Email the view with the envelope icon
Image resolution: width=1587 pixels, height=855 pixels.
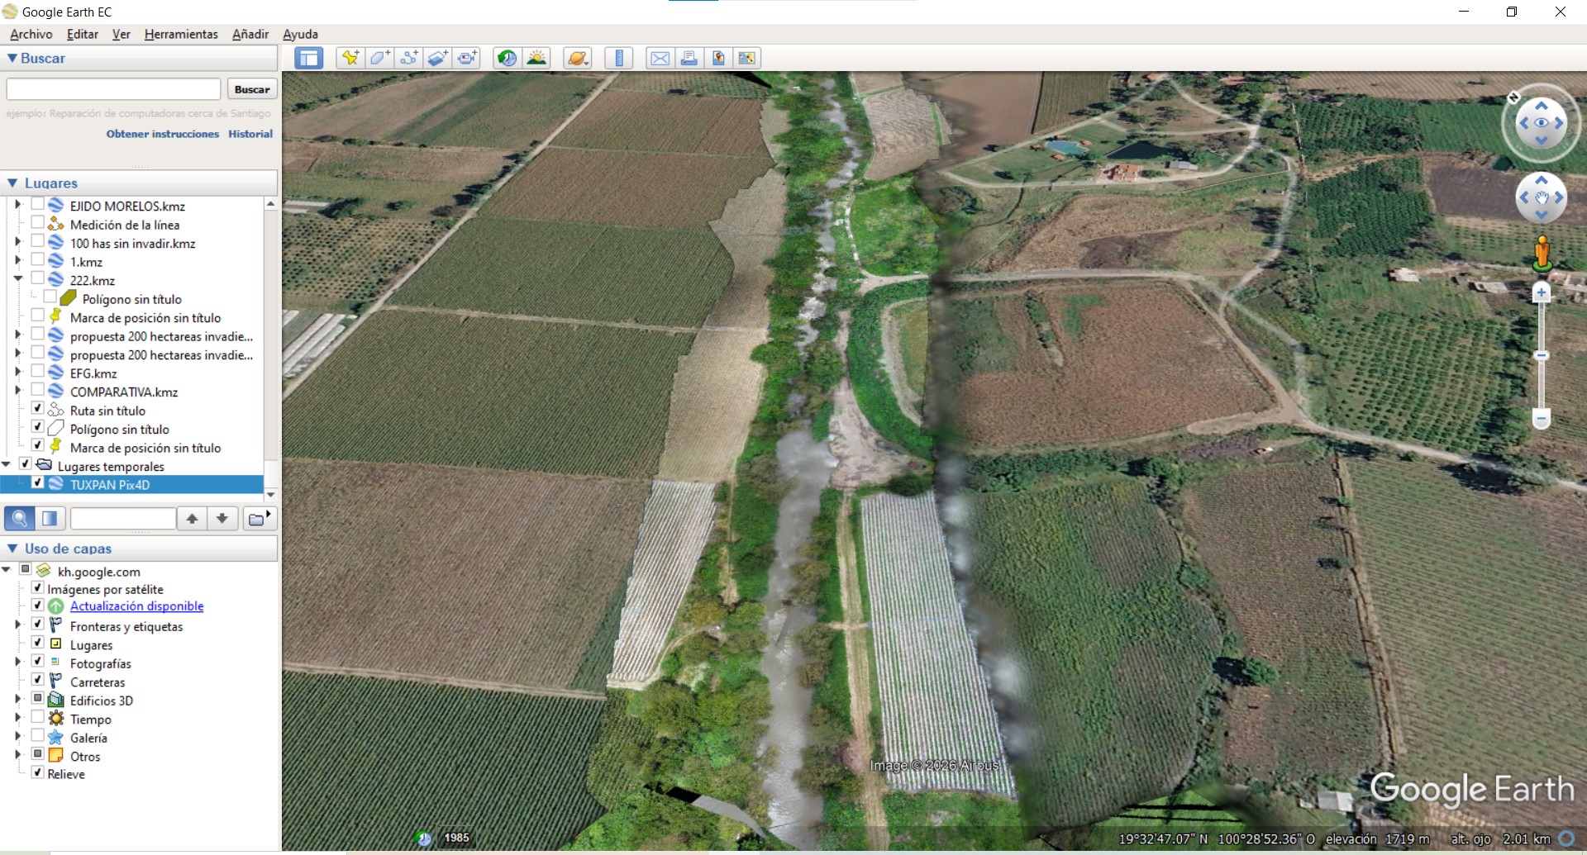(x=660, y=58)
